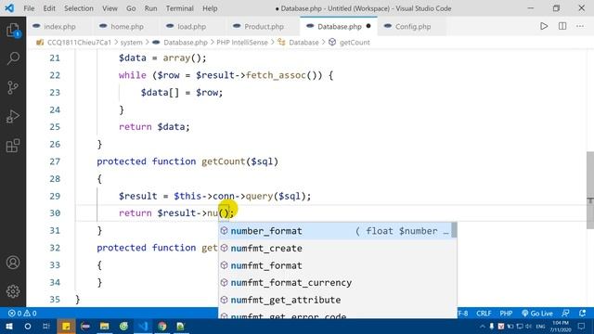594x334 pixels.
Task: Click the fetch_assoc method call
Action: tap(276, 75)
